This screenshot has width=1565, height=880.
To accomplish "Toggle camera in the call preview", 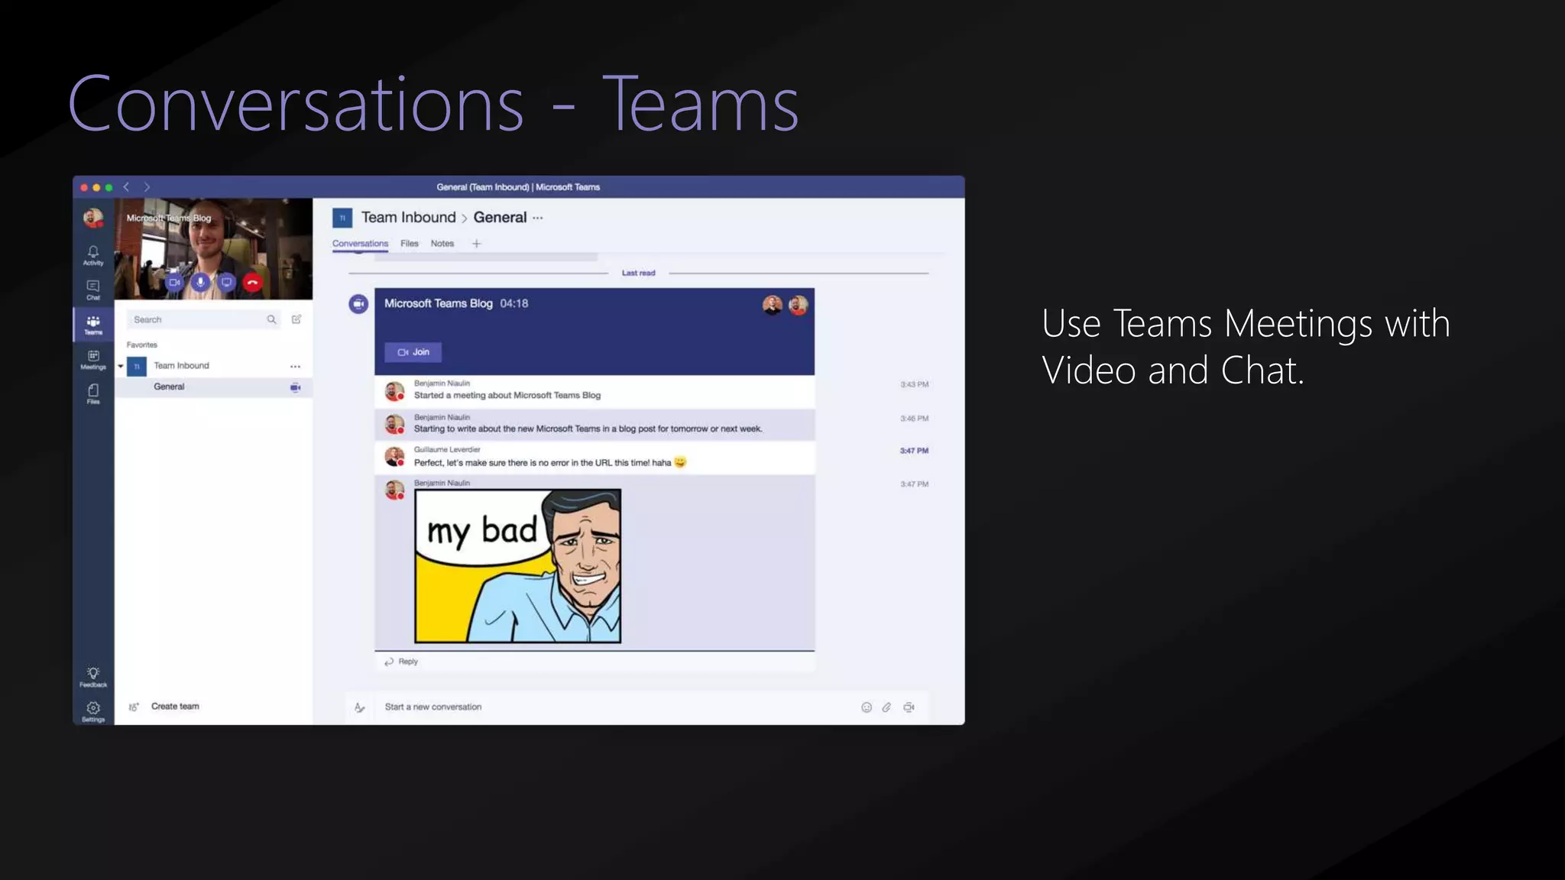I will click(x=174, y=282).
